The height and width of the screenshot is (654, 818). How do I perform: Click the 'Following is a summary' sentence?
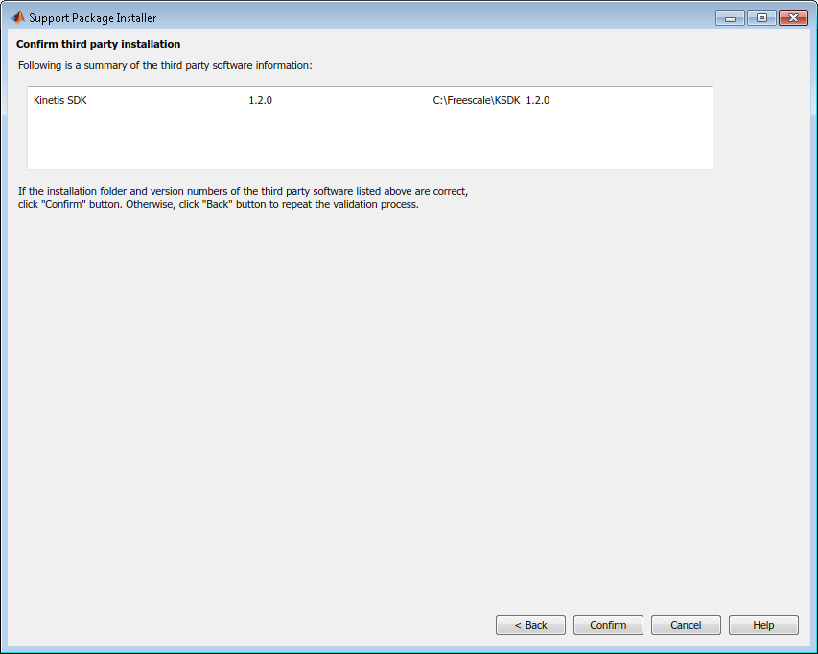(165, 65)
